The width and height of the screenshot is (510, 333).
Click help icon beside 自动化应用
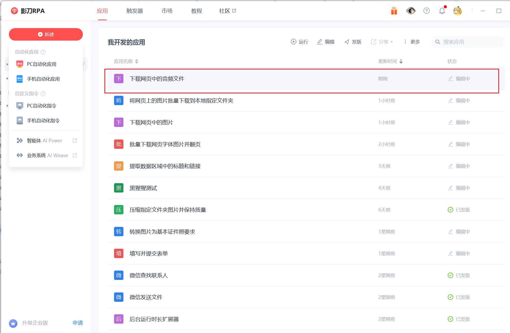(43, 52)
